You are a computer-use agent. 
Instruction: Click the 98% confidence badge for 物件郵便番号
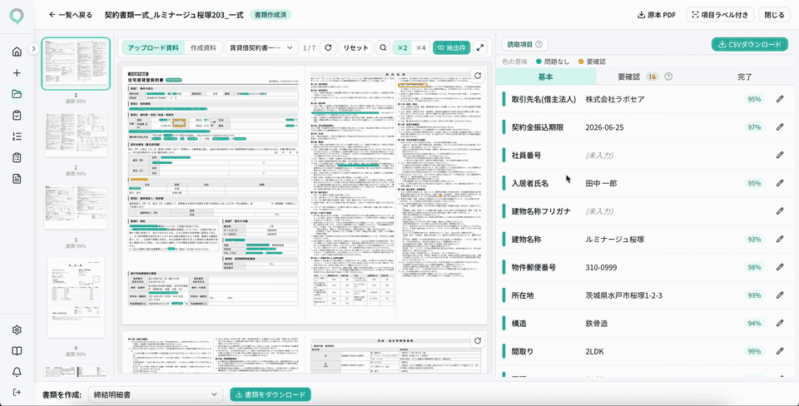(x=754, y=267)
